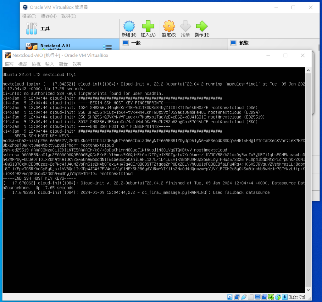This screenshot has width=322, height=302.
Task: Open the video recording status icon
Action: [x=264, y=297]
